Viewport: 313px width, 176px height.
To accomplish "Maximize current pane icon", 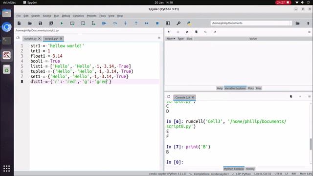I will pos(168,23).
